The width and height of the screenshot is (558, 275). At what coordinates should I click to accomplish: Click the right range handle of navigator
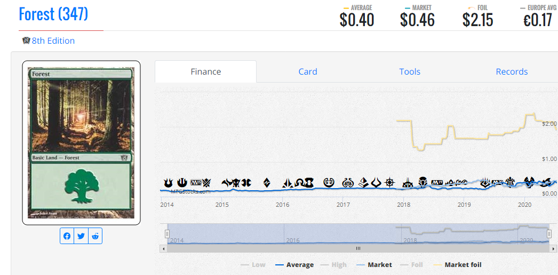(549, 234)
